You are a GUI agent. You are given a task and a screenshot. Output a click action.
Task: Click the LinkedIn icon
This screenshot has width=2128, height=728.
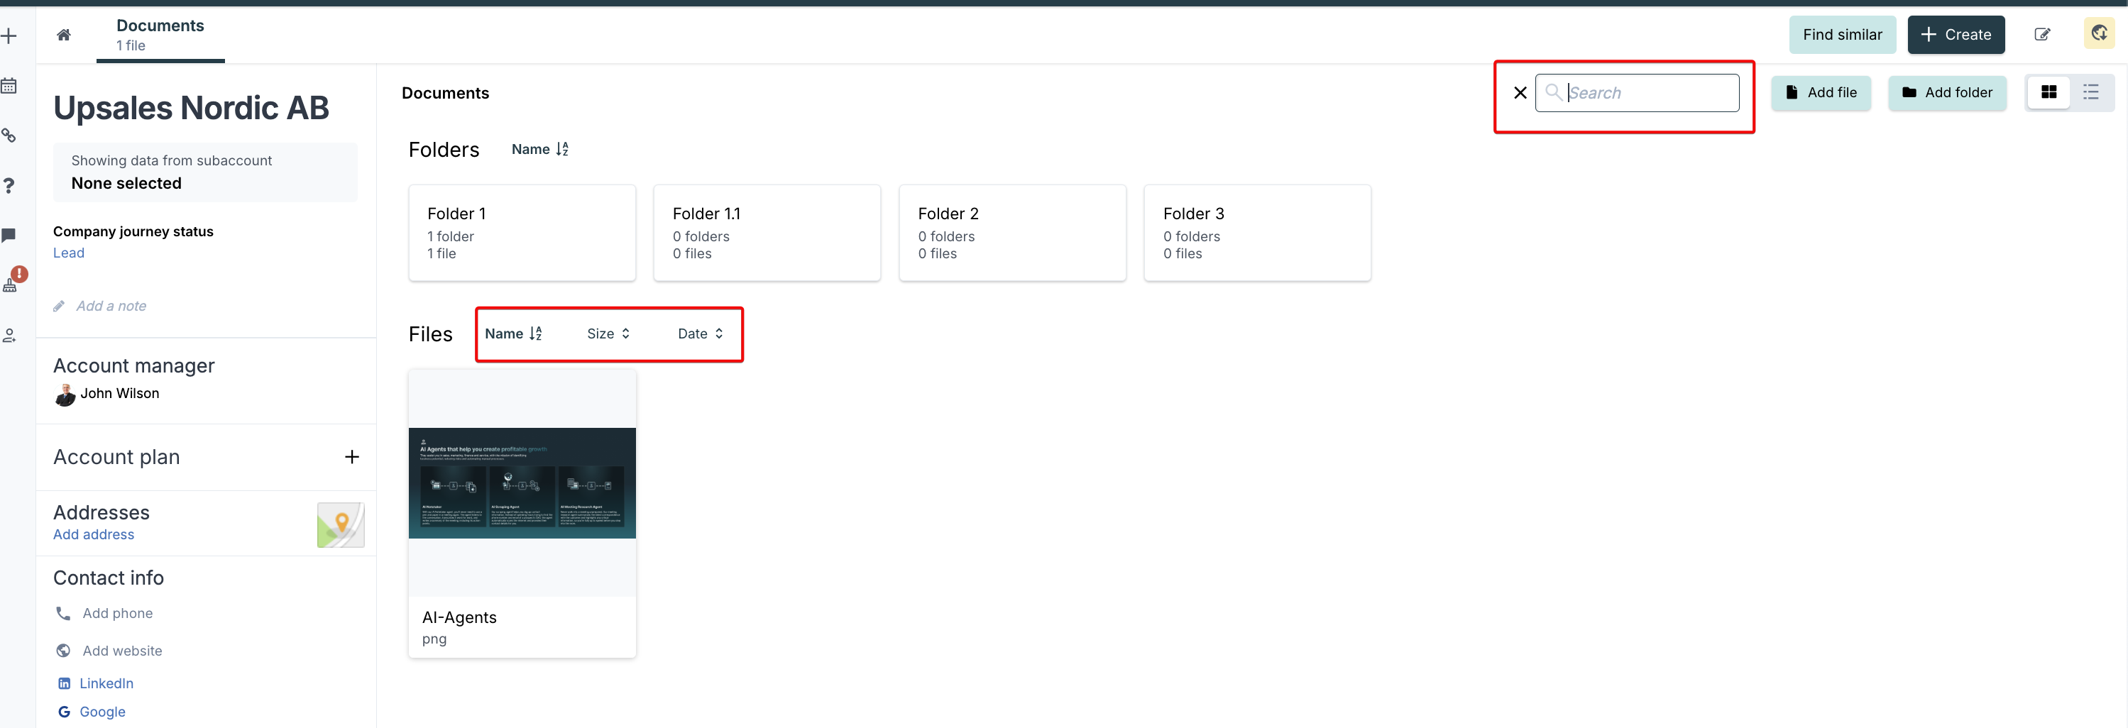(64, 683)
